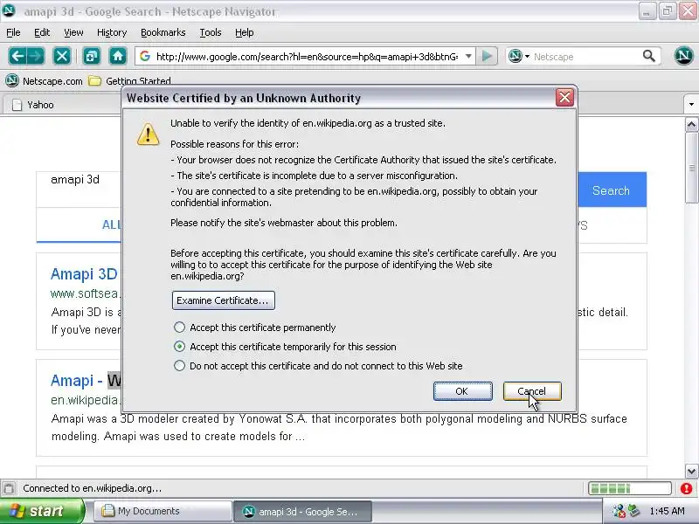Select Accept this certificate permanently
This screenshot has height=524, width=699.
click(179, 327)
